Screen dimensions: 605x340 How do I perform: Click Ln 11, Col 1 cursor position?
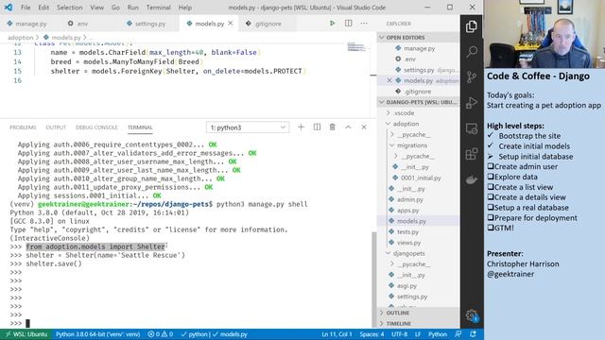point(337,334)
